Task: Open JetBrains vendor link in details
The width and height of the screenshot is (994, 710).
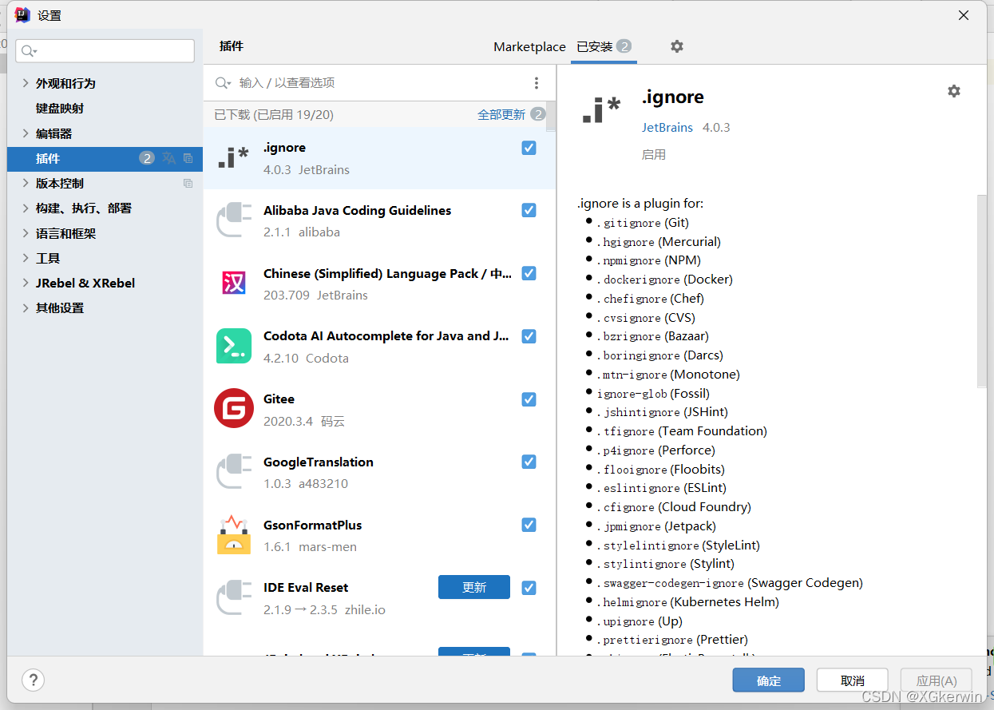Action: (x=667, y=128)
